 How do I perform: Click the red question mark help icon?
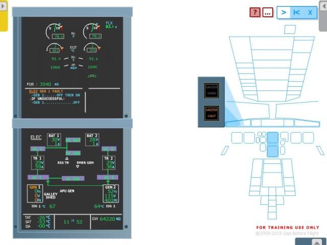point(255,12)
